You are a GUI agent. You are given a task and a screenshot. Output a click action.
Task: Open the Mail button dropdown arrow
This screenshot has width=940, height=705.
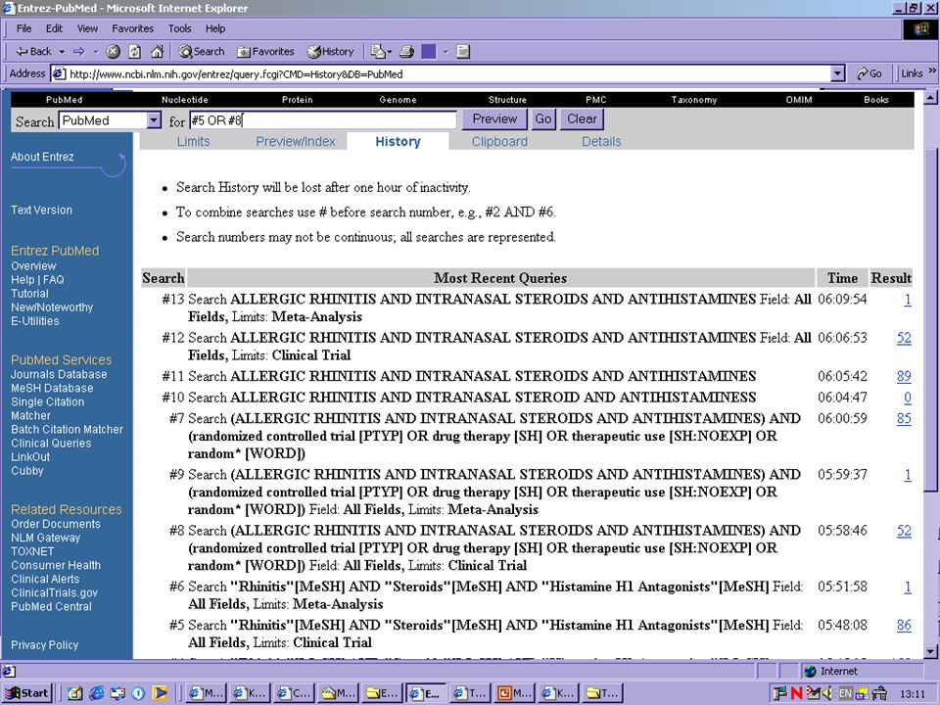390,52
